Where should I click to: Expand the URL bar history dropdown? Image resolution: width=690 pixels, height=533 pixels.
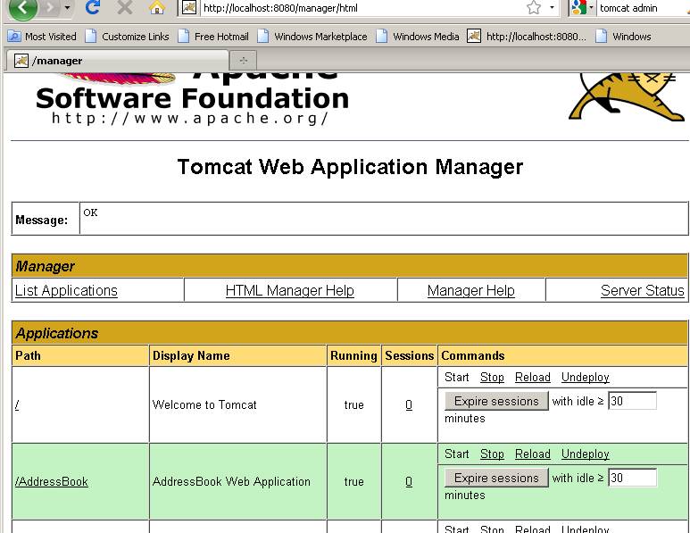click(x=552, y=8)
